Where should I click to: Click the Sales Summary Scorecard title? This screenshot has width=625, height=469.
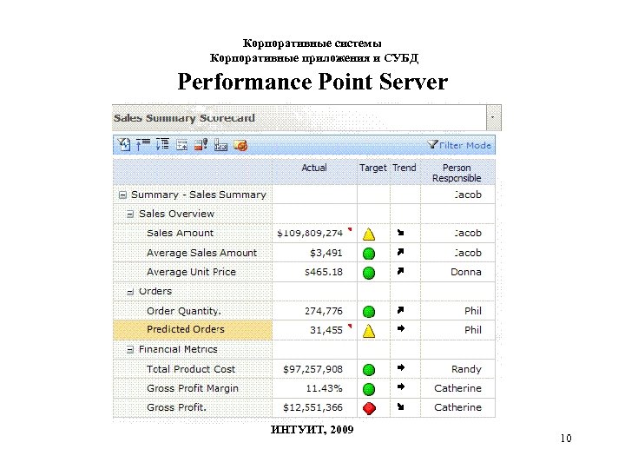184,118
